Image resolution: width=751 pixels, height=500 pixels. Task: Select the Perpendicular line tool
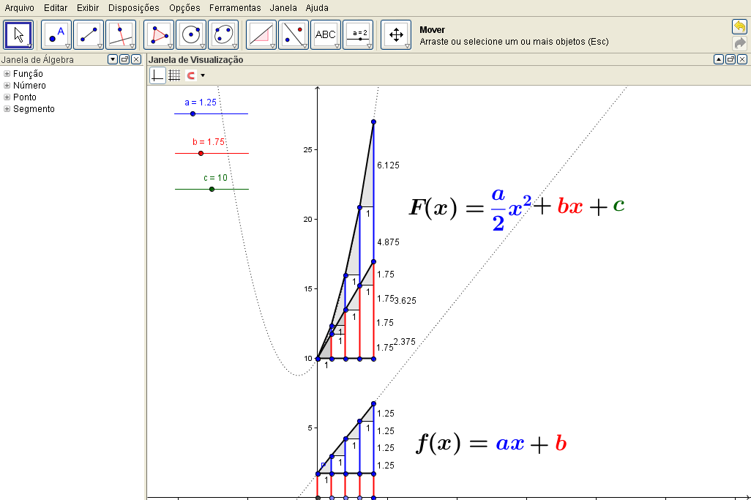tap(120, 34)
